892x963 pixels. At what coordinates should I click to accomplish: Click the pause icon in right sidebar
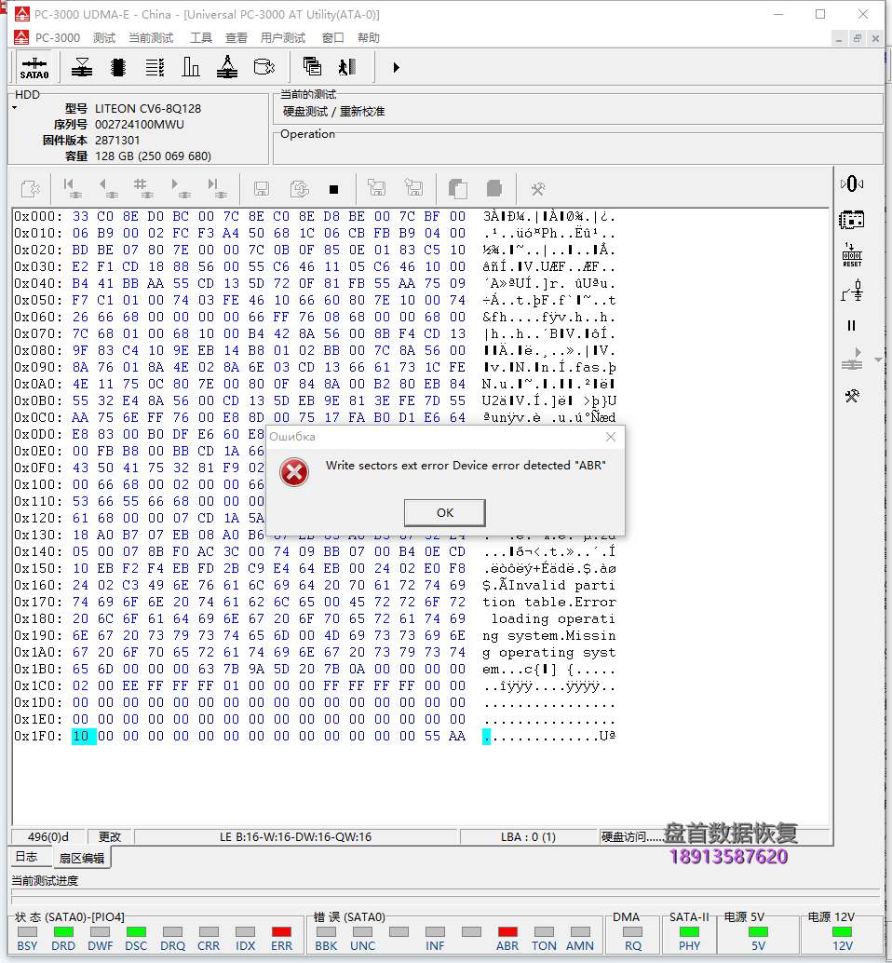[x=851, y=326]
